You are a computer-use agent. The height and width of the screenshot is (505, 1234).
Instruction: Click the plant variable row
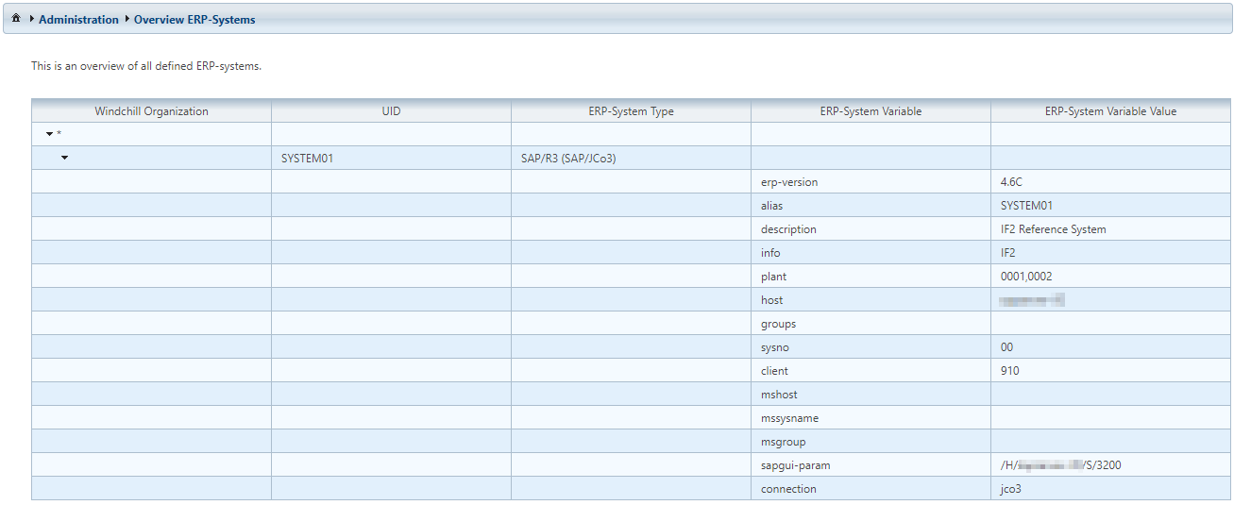pos(773,277)
